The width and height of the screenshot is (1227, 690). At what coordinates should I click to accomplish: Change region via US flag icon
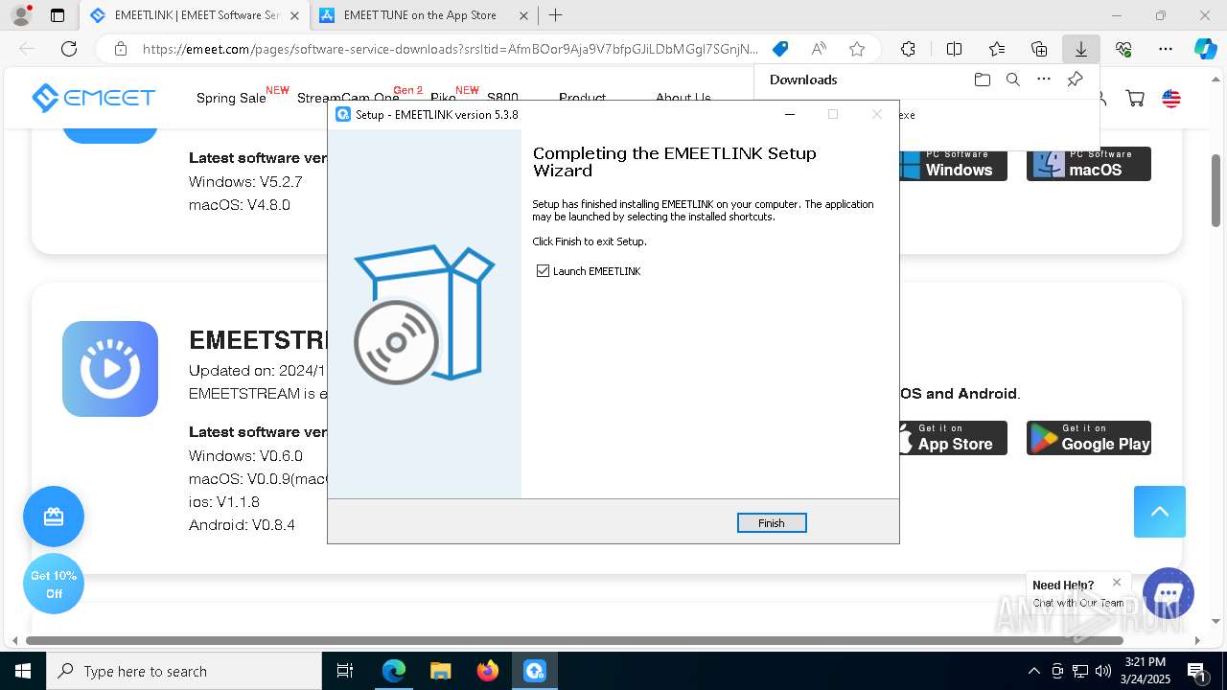[x=1171, y=98]
